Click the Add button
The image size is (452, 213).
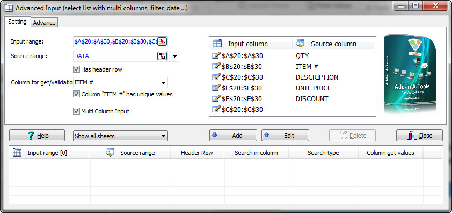click(233, 136)
